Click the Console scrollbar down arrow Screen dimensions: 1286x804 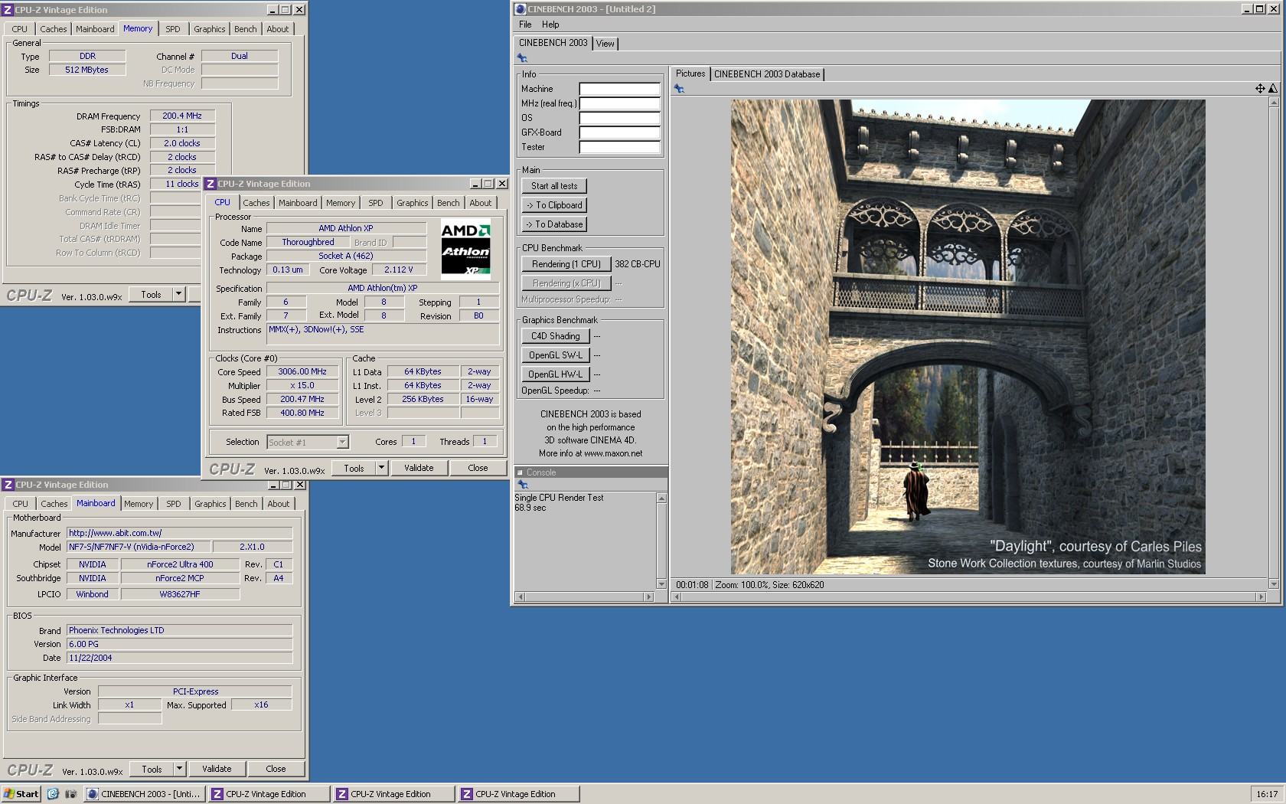[661, 584]
